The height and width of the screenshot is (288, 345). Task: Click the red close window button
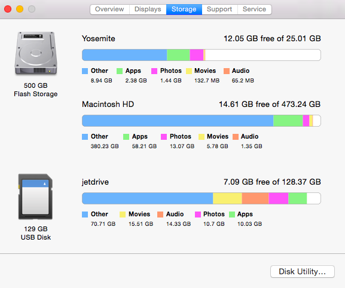pyautogui.click(x=8, y=9)
